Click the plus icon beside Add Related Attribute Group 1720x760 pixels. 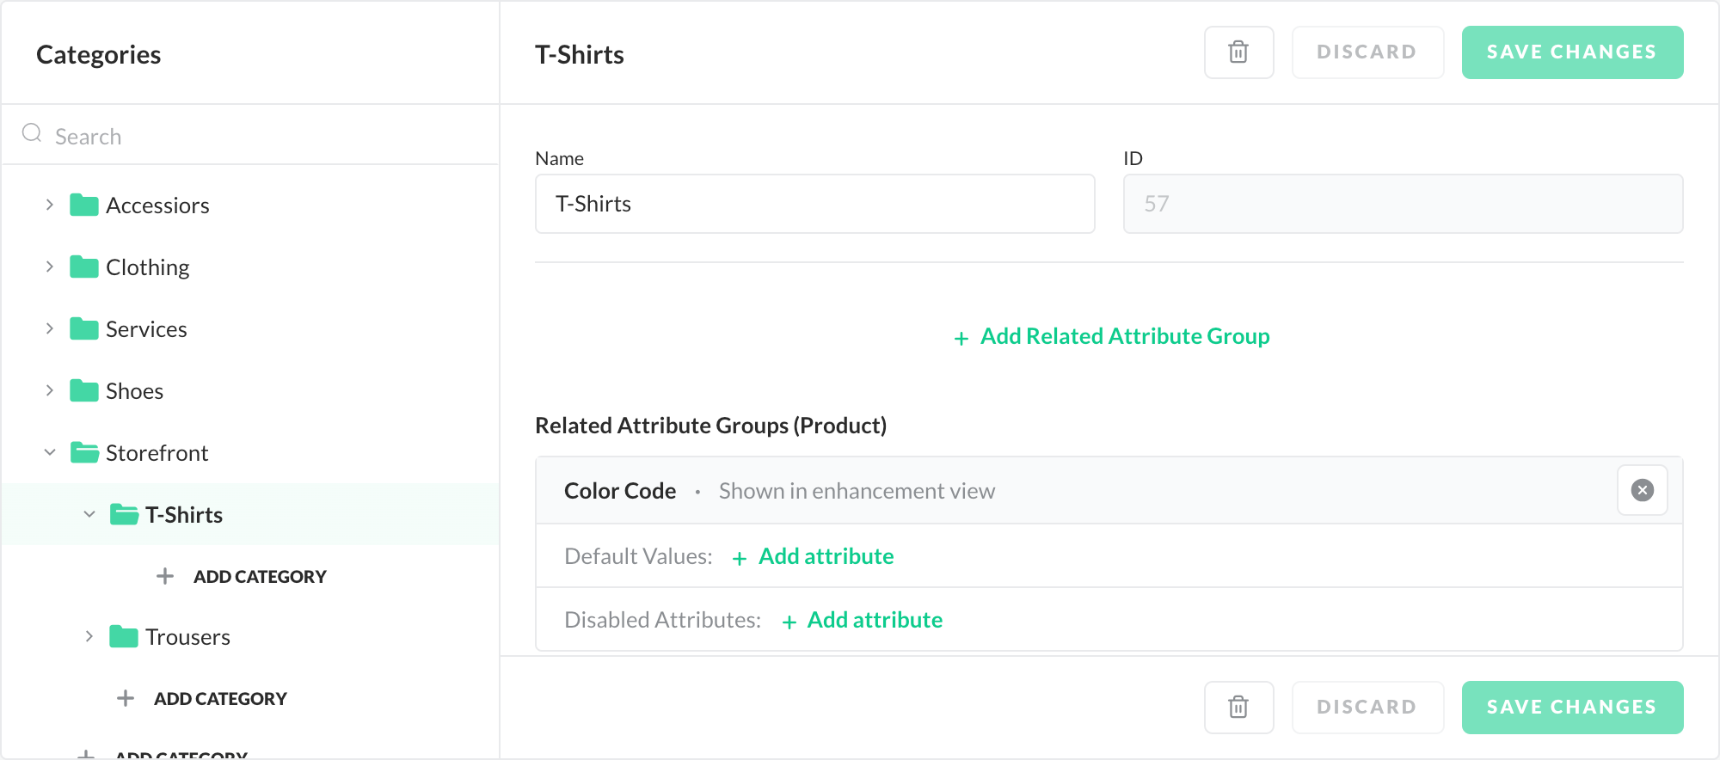pyautogui.click(x=961, y=338)
